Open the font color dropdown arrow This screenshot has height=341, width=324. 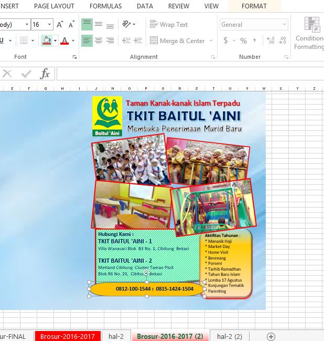pos(73,40)
